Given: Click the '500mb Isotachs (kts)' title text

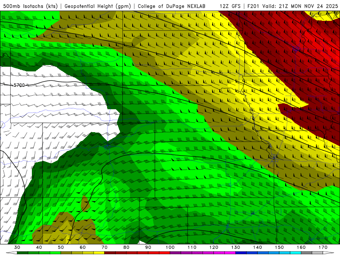Looking at the screenshot, I should [x=30, y=6].
